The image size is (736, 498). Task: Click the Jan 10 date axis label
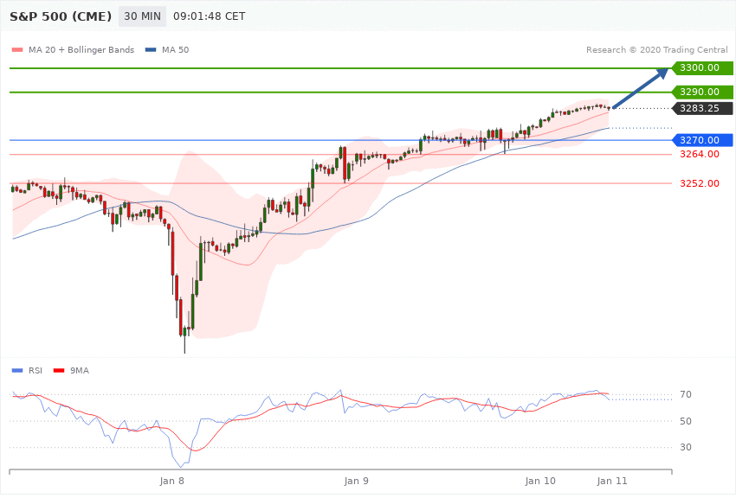pyautogui.click(x=540, y=481)
